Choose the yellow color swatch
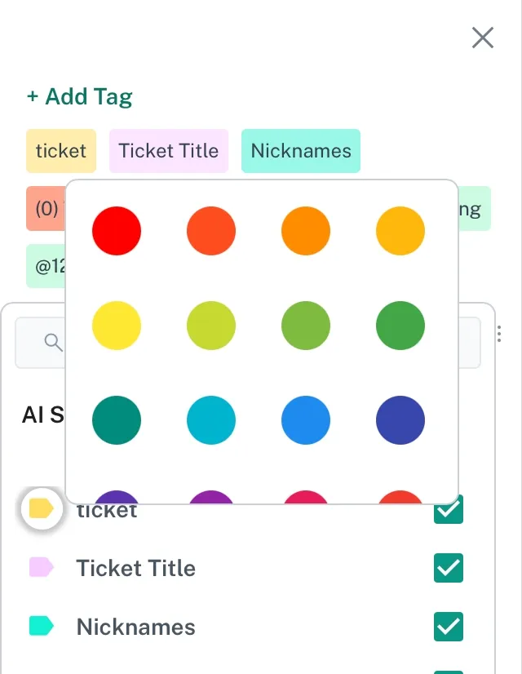Screen dimensions: 522x674 click(x=117, y=326)
